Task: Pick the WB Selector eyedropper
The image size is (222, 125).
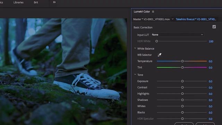Action: point(160,55)
